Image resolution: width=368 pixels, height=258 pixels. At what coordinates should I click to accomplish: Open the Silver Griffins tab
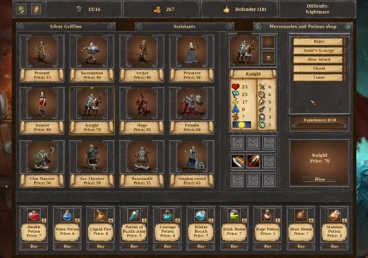tap(66, 26)
